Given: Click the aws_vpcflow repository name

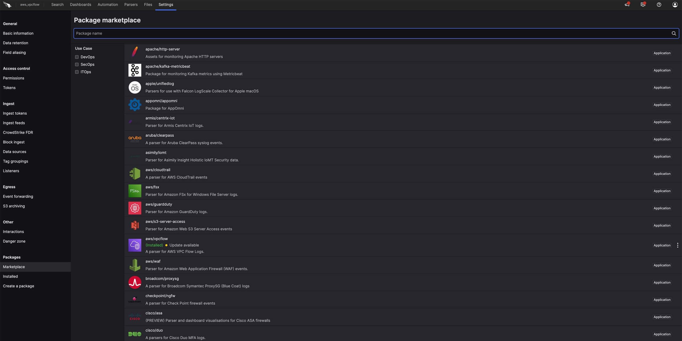Looking at the screenshot, I should (30, 5).
